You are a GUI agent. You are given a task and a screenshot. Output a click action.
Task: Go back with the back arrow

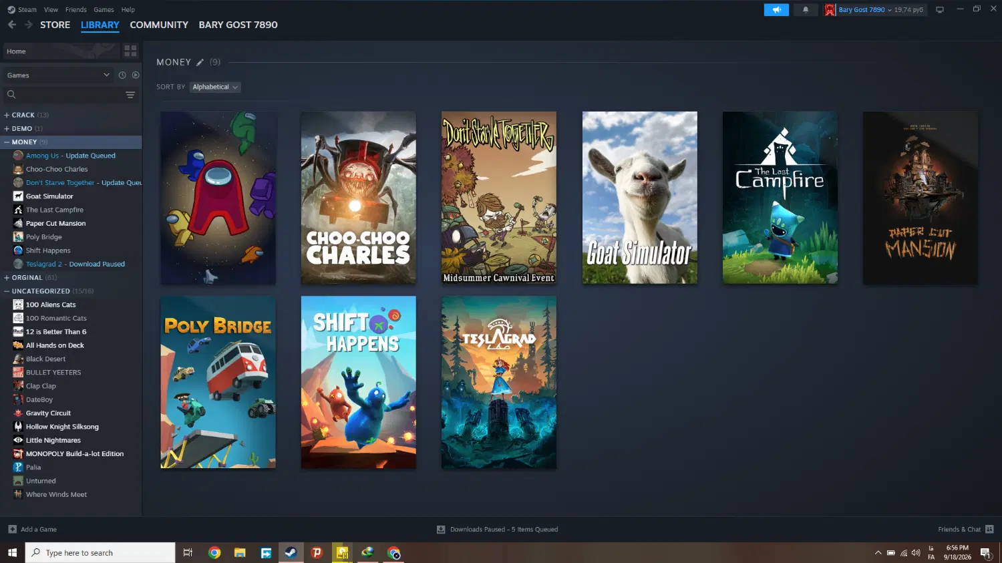click(x=12, y=25)
